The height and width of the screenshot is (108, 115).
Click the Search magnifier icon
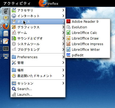click(x=14, y=89)
